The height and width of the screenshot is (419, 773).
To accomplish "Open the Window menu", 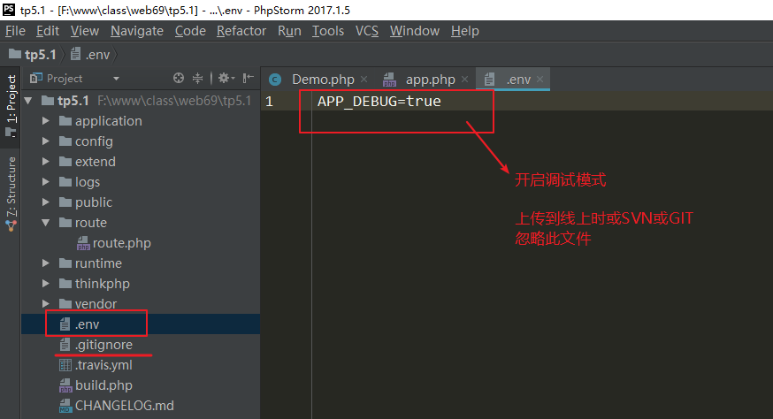I will (415, 31).
